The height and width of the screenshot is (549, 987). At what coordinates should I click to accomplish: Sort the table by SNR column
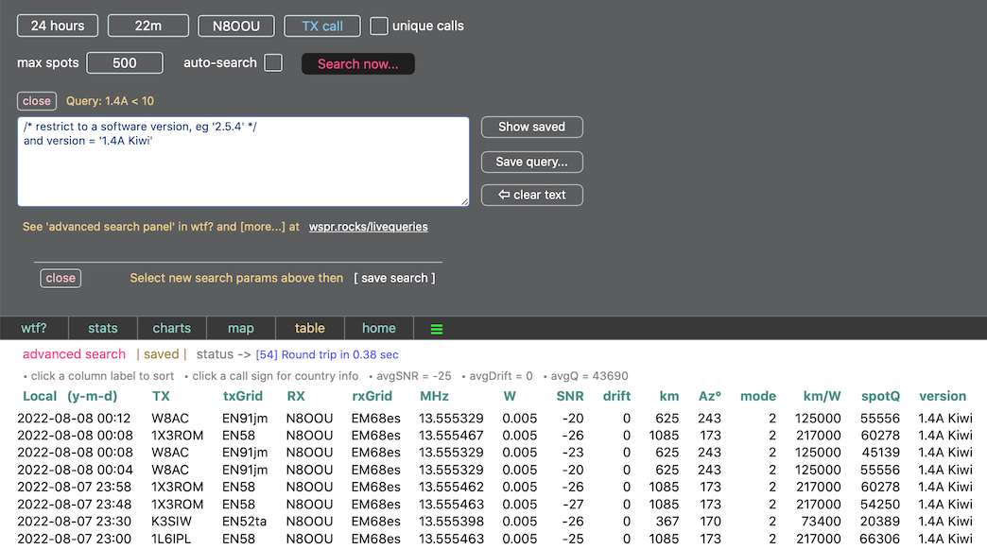click(569, 396)
